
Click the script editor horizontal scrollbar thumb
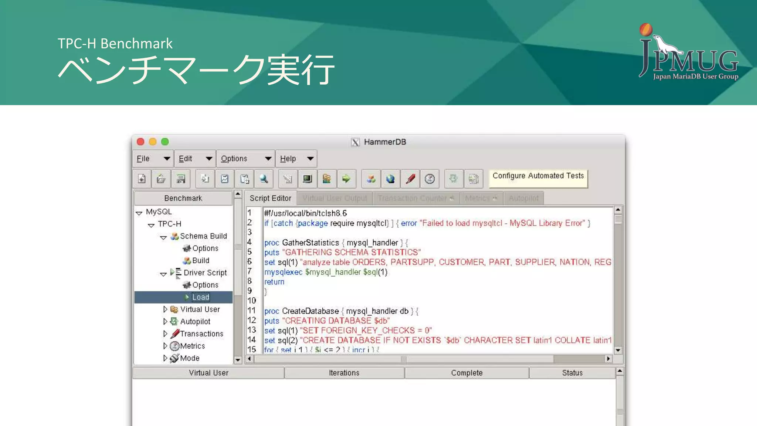[404, 359]
